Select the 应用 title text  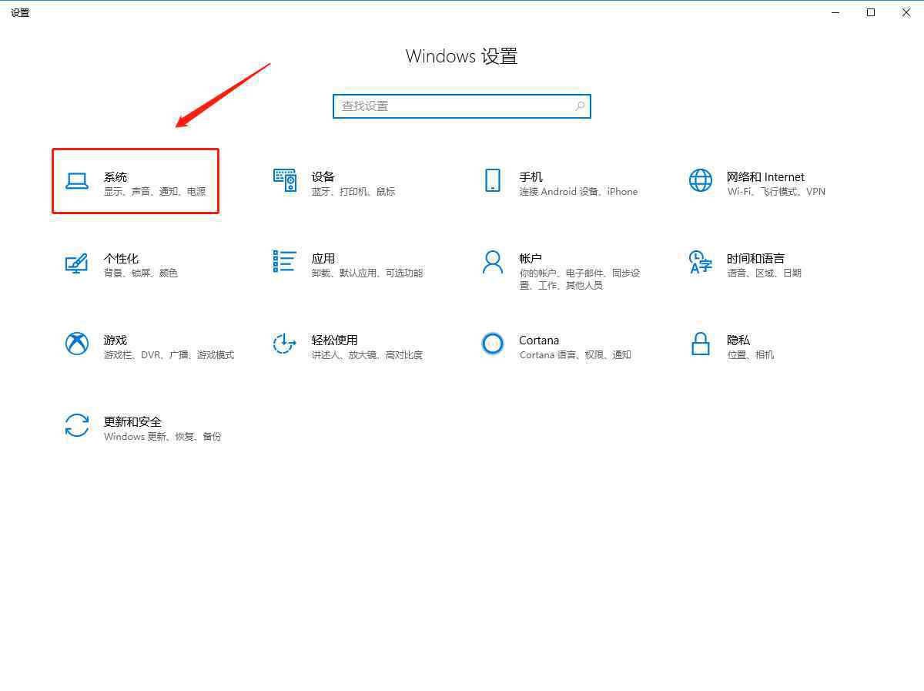click(x=323, y=259)
